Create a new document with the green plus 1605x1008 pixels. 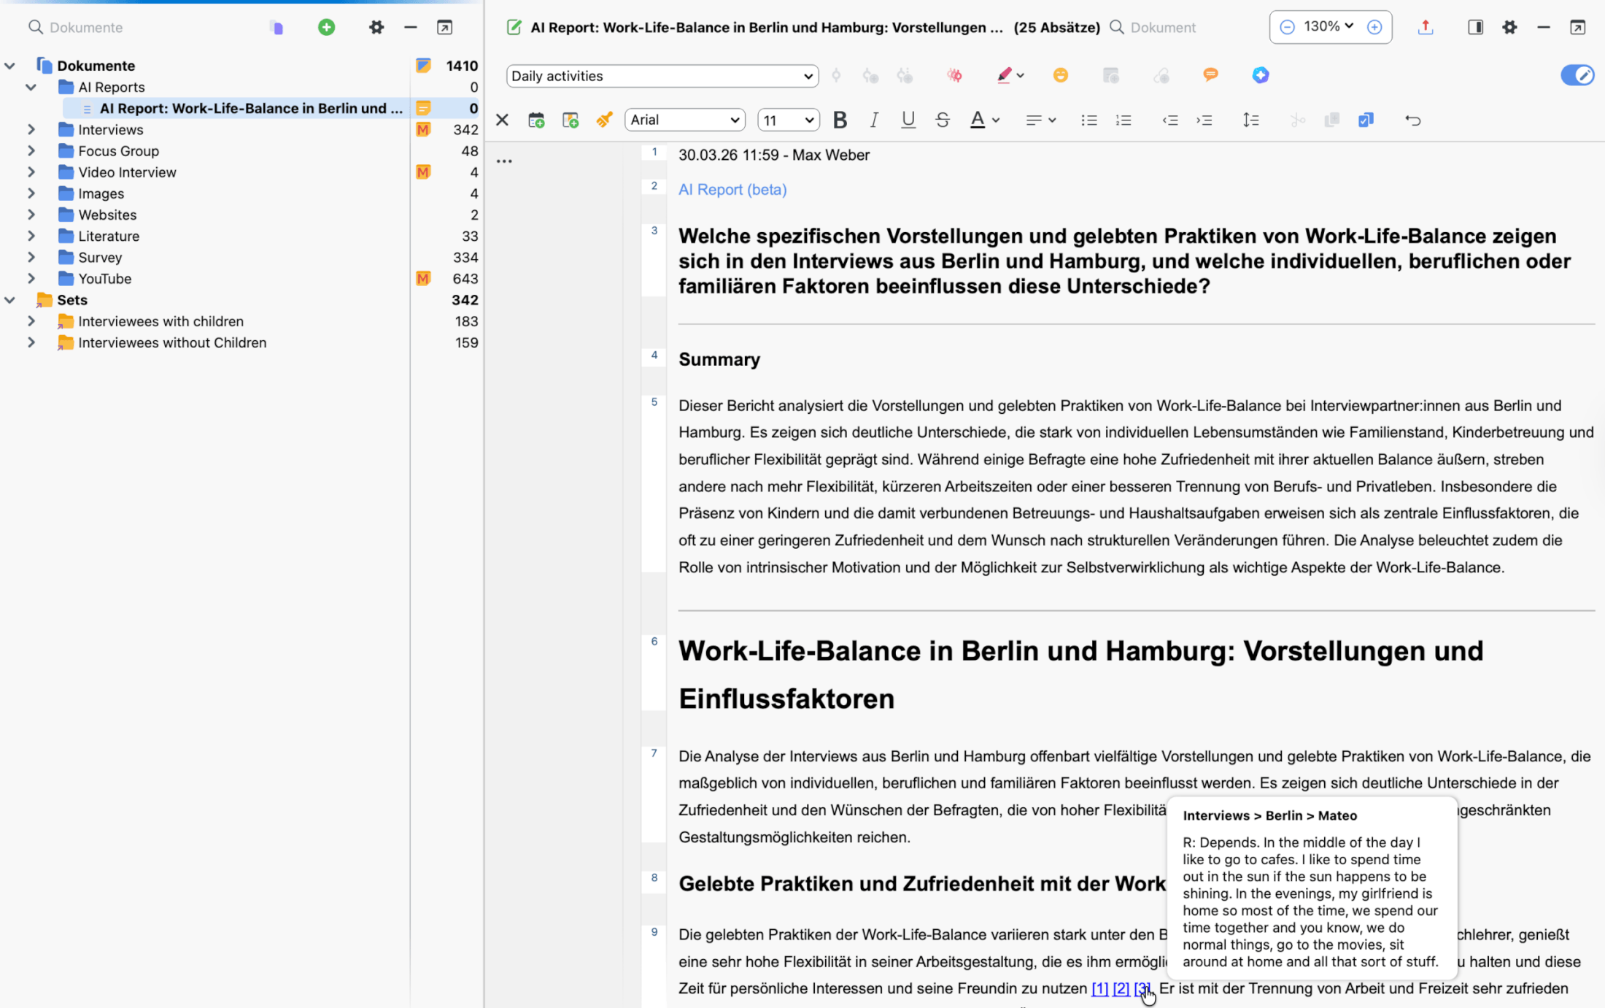(x=326, y=27)
